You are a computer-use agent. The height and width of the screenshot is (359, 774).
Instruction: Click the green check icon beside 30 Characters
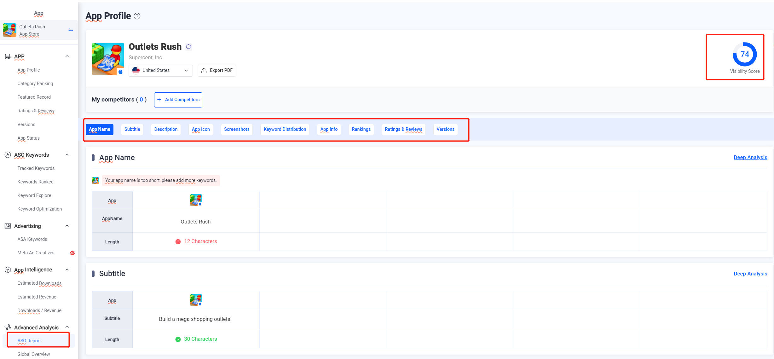[178, 339]
